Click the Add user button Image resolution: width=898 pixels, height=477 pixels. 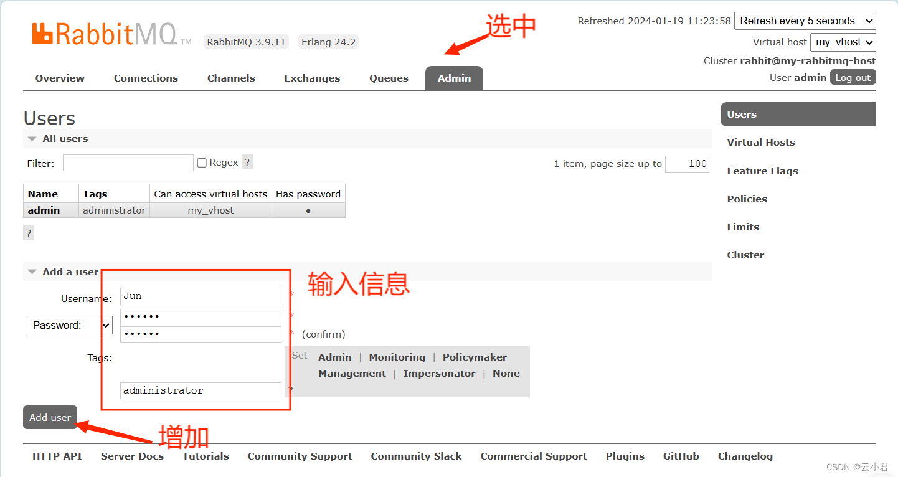50,417
